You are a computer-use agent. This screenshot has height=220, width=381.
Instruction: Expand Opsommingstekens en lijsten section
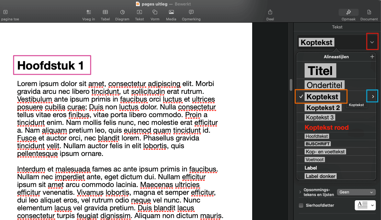[x=300, y=192]
